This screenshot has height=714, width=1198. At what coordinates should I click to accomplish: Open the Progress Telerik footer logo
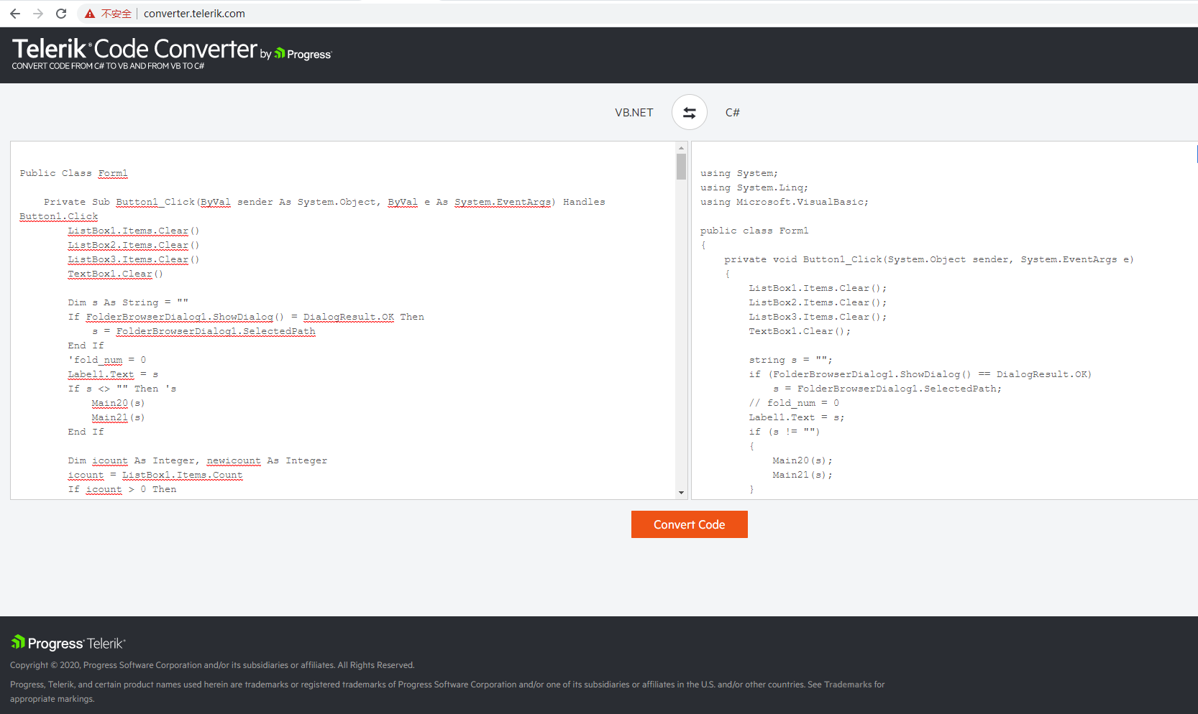pos(68,643)
